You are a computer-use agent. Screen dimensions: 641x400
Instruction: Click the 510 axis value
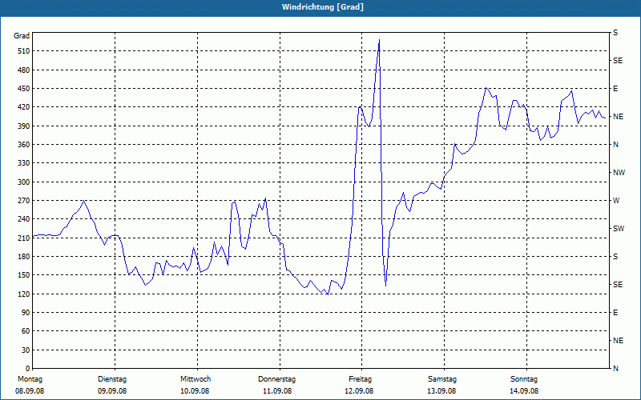(24, 51)
